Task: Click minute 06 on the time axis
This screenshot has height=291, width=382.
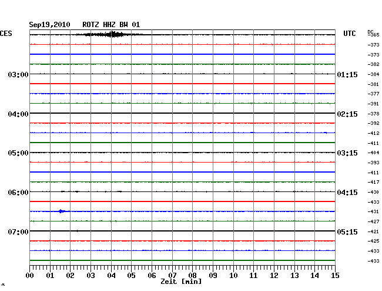Action: point(152,276)
